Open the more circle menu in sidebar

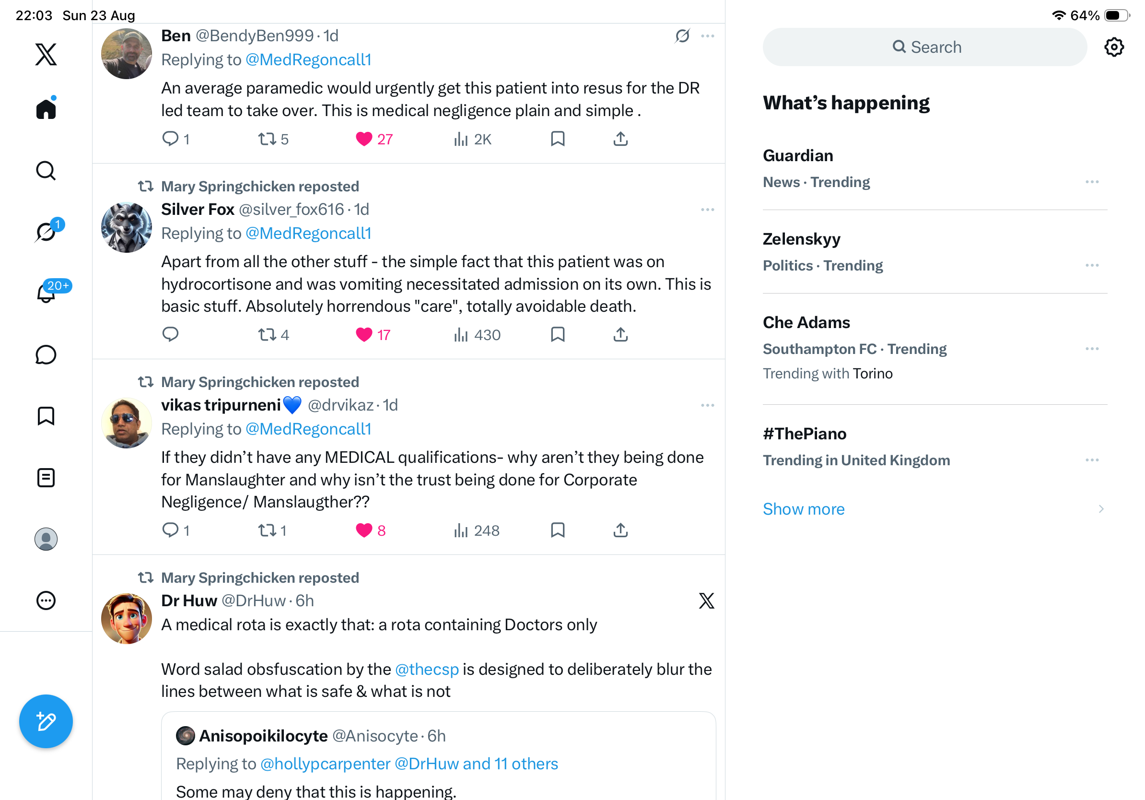coord(46,600)
